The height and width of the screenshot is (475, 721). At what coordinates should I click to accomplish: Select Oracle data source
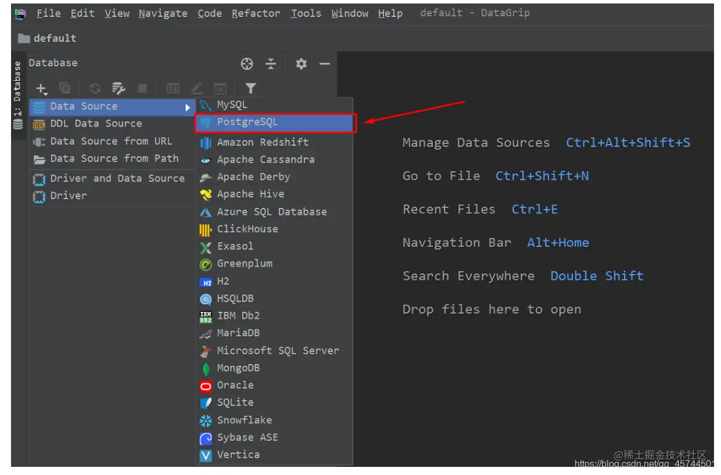point(274,386)
